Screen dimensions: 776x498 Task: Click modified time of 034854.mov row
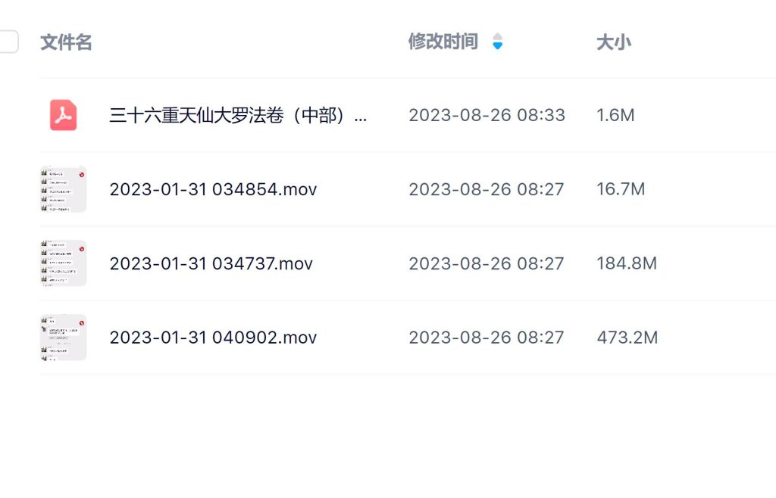pyautogui.click(x=487, y=189)
